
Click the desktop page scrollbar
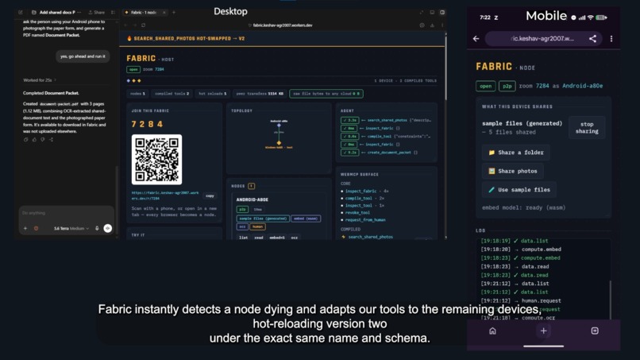(445, 68)
